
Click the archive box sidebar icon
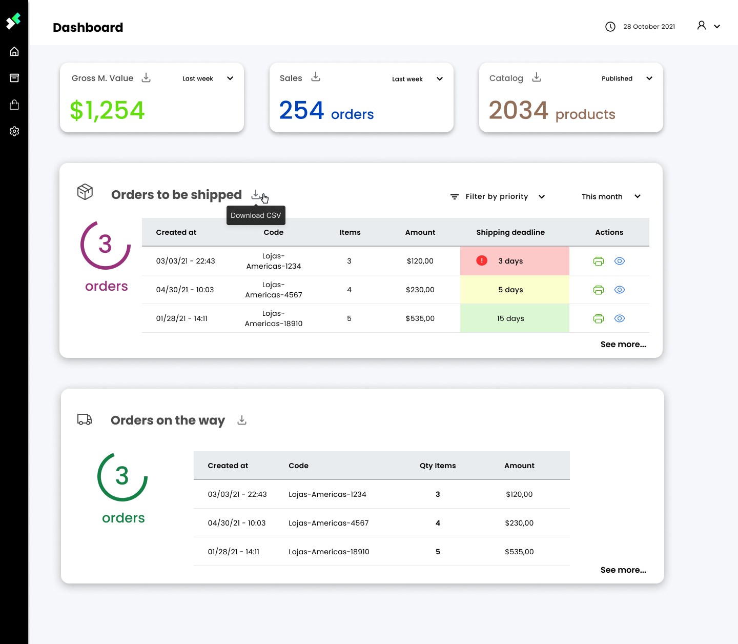click(x=14, y=78)
